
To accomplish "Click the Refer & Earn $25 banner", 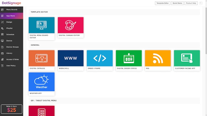I will pos(12,109).
